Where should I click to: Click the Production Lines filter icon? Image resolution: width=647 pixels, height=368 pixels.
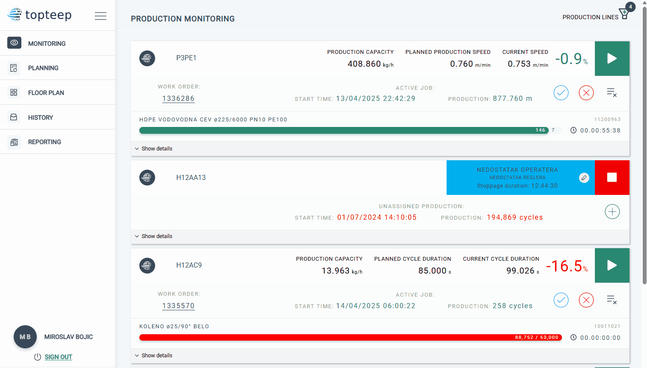click(x=624, y=15)
